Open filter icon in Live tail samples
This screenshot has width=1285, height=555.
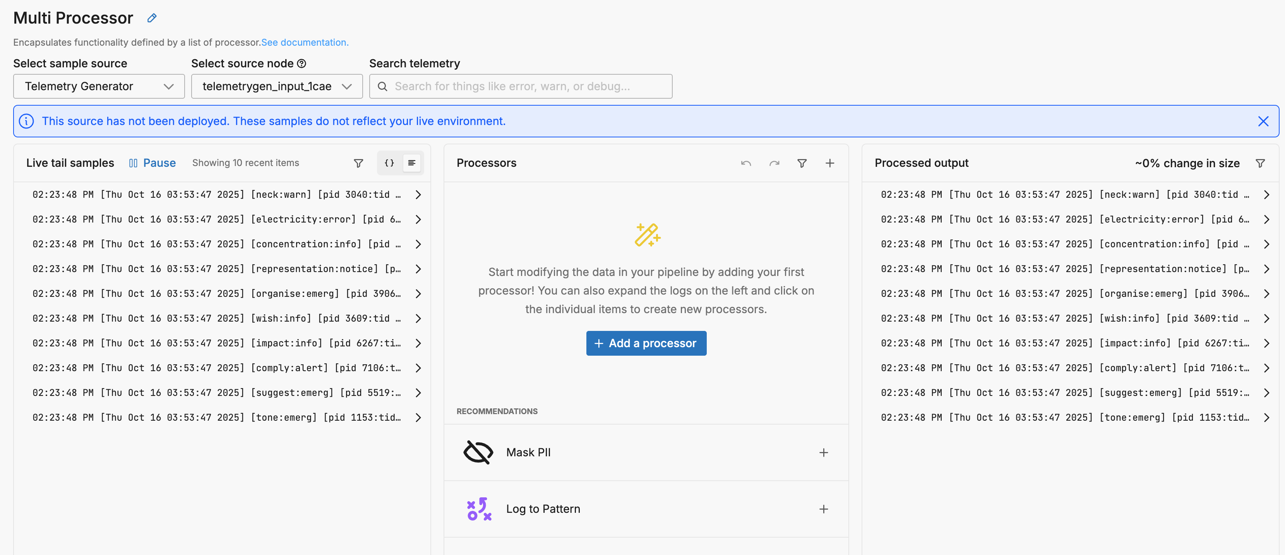click(358, 163)
